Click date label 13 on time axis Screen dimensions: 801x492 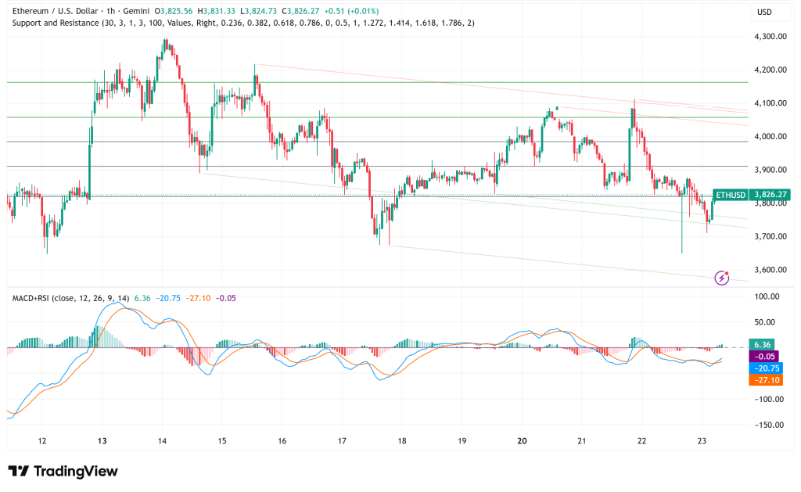(102, 440)
